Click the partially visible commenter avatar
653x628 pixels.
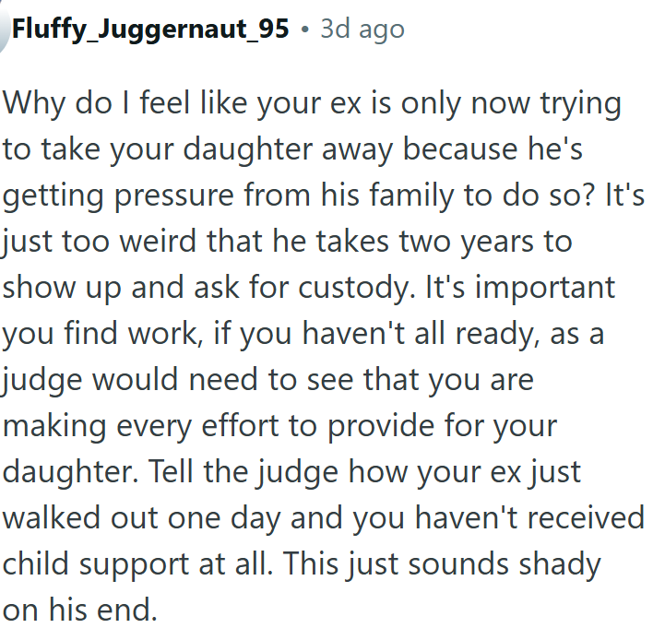coord(3,29)
